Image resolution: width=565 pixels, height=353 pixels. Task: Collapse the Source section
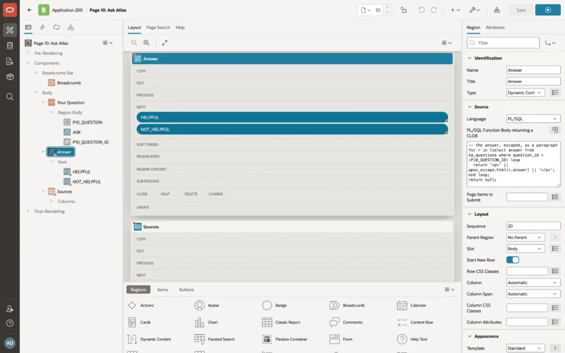click(x=470, y=106)
